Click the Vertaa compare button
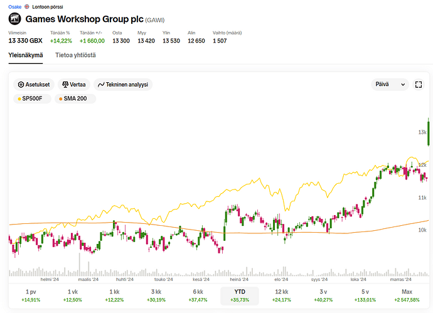433x313 pixels. pos(73,85)
